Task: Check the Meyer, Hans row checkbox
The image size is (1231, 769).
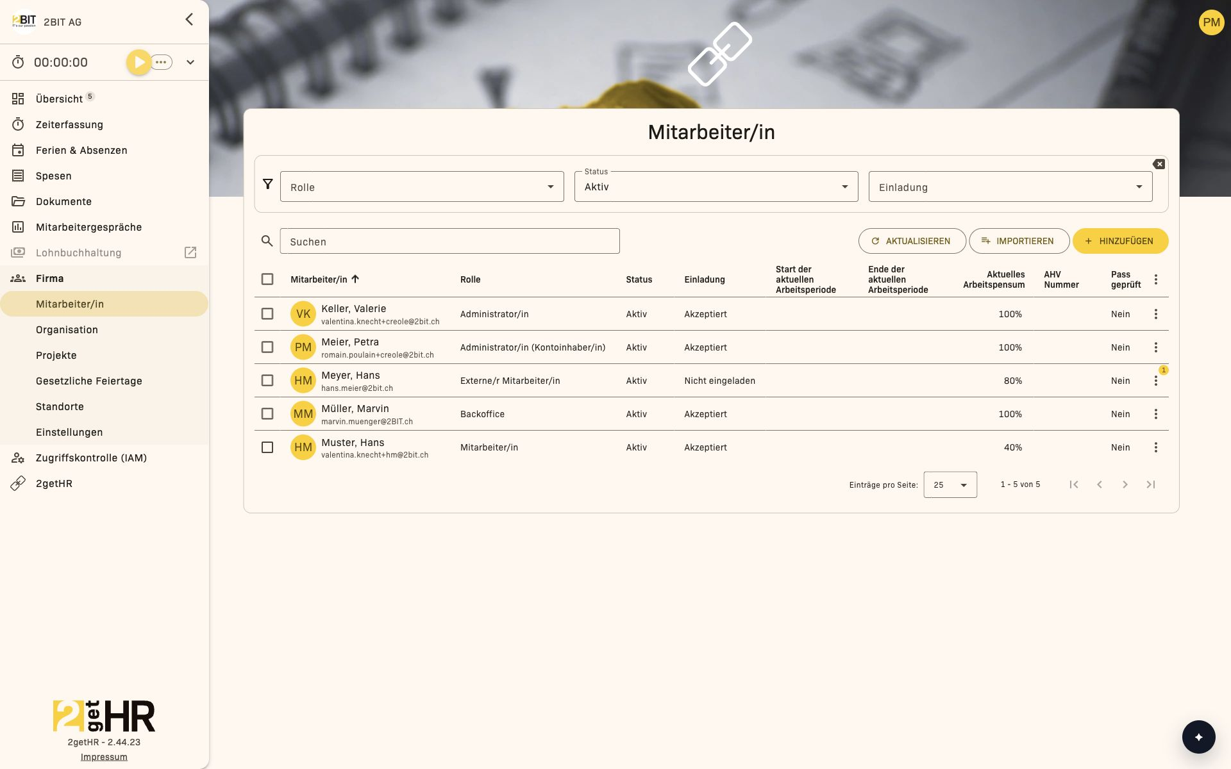Action: [x=267, y=381]
